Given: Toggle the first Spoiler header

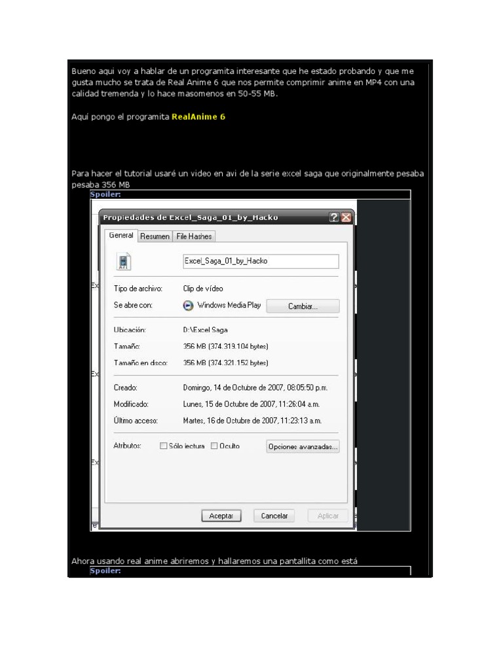Looking at the screenshot, I should [105, 194].
